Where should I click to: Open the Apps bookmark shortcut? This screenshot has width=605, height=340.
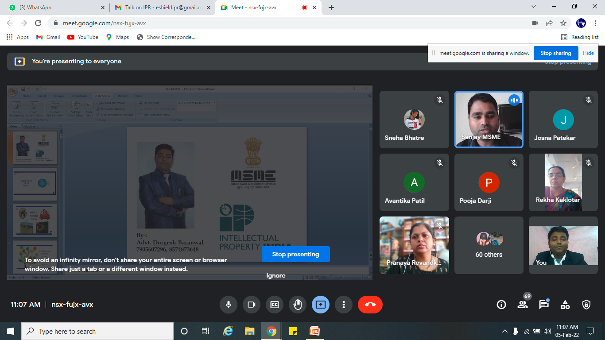[x=18, y=37]
